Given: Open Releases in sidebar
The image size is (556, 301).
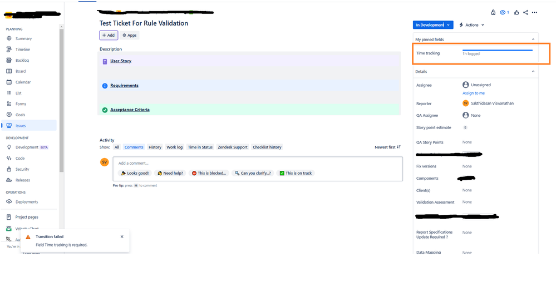Looking at the screenshot, I should coord(23,180).
